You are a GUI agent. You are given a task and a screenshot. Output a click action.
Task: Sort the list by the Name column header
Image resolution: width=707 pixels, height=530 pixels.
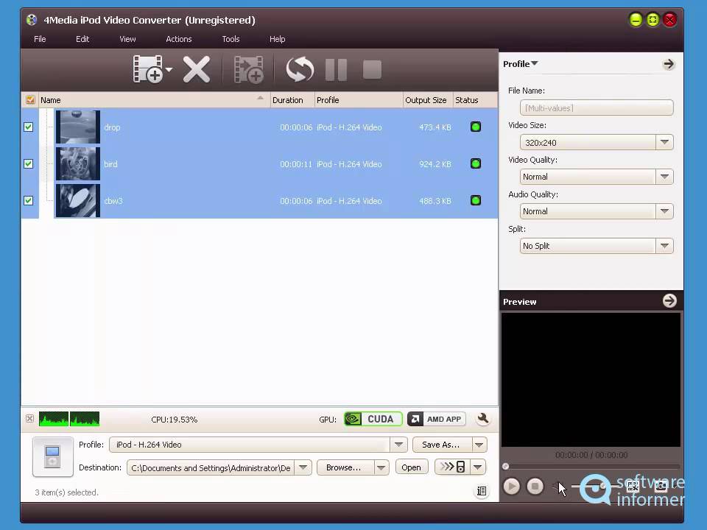point(154,100)
